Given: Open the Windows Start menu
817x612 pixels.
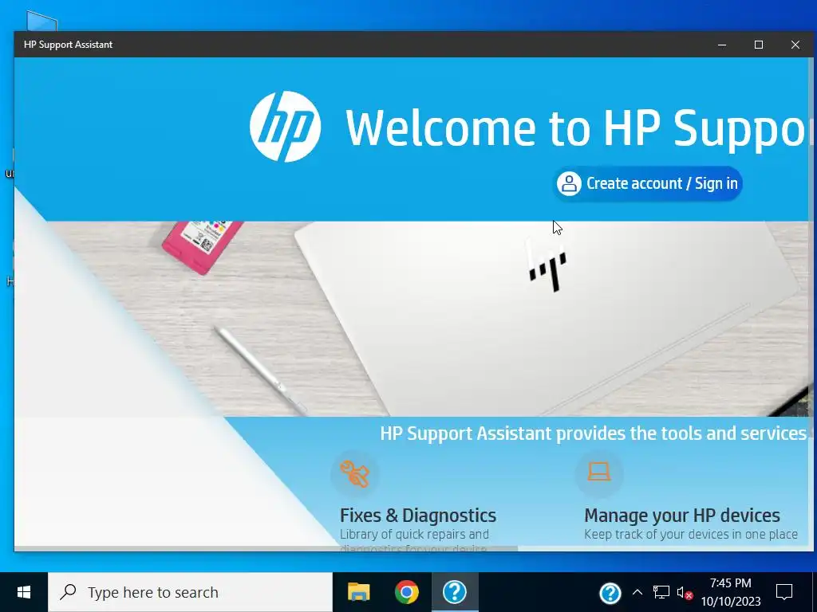Looking at the screenshot, I should coord(23,592).
